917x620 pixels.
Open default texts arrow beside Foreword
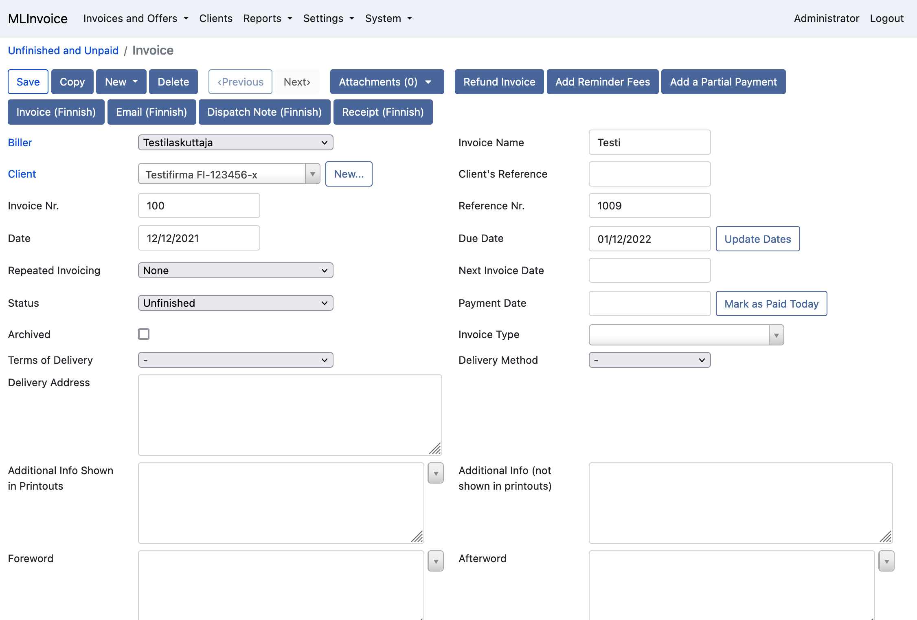coord(436,561)
